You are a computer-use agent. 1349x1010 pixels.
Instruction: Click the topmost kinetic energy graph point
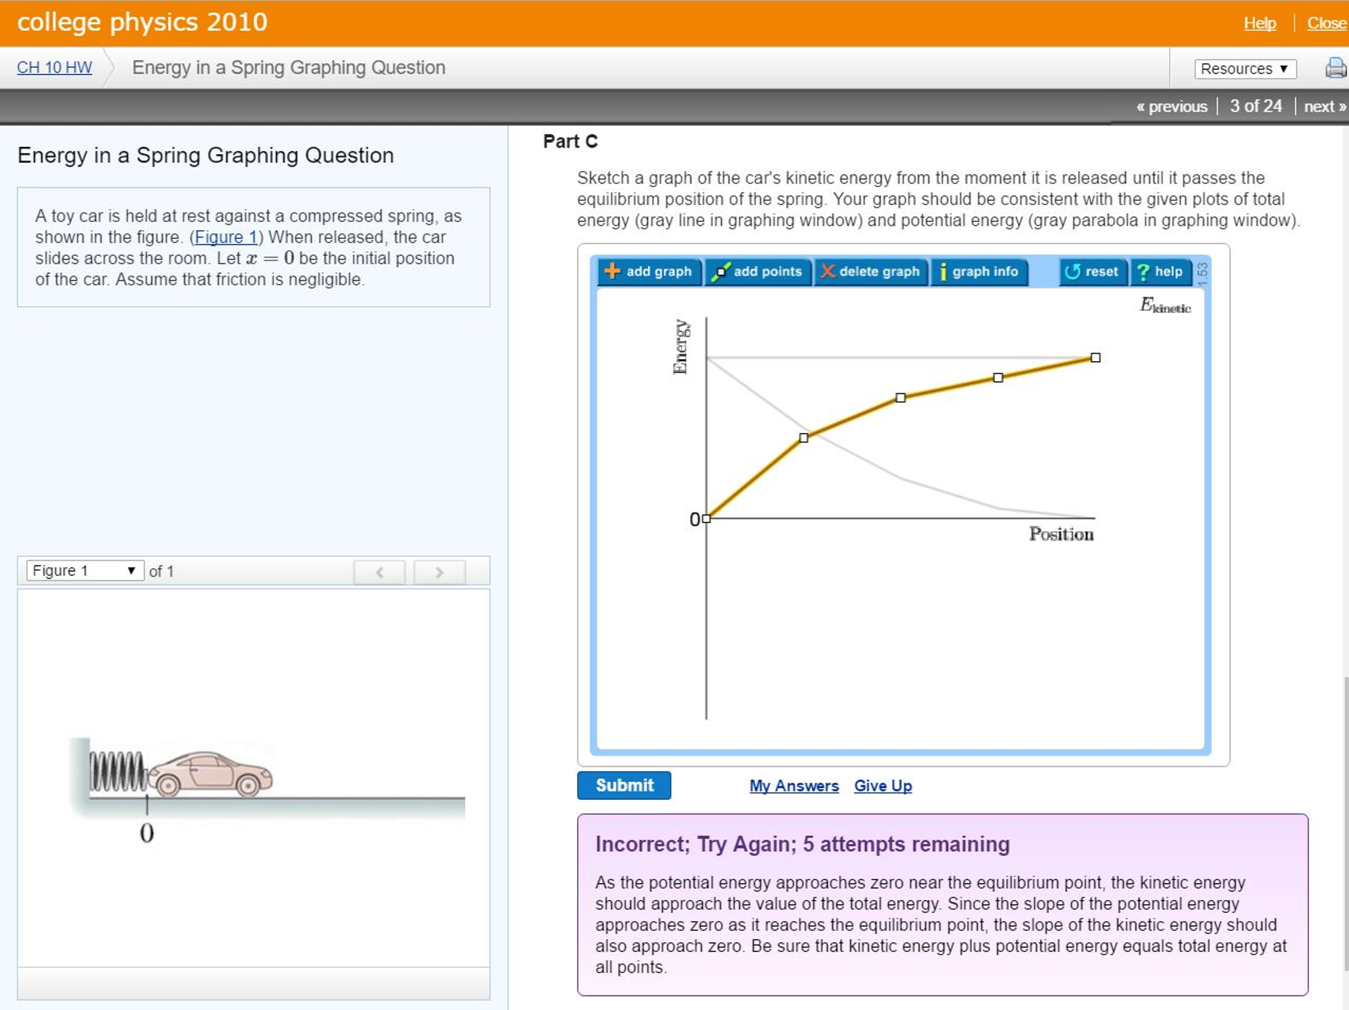pyautogui.click(x=1095, y=357)
